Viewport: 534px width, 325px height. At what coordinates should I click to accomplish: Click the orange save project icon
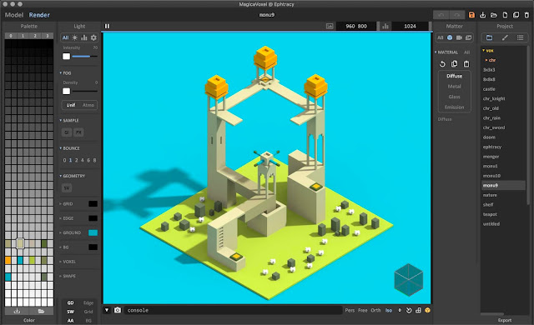tap(471, 15)
